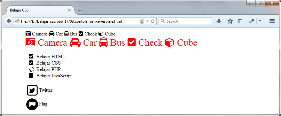Click the large red check square icon
281x116 pixels.
[132, 43]
